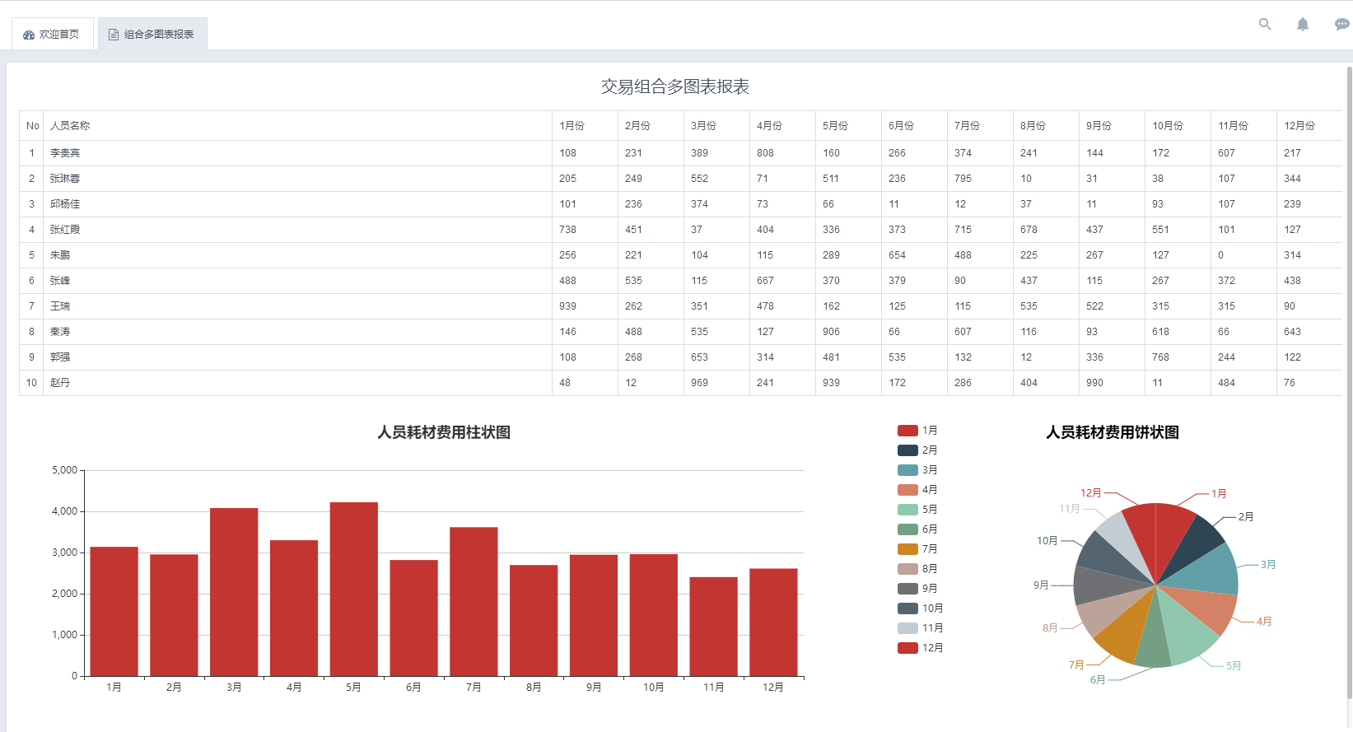Image resolution: width=1353 pixels, height=732 pixels.
Task: Click document icon on 组合多图表报表 tab
Action: coord(114,35)
